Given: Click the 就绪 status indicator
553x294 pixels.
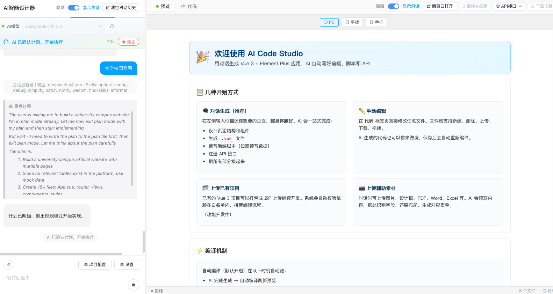Looking at the screenshot, I should coord(157,291).
